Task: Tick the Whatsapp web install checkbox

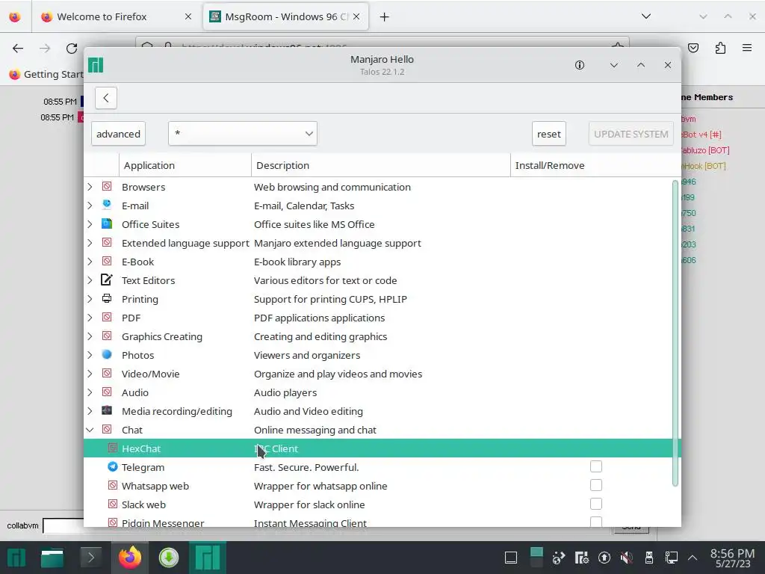Action: point(596,485)
